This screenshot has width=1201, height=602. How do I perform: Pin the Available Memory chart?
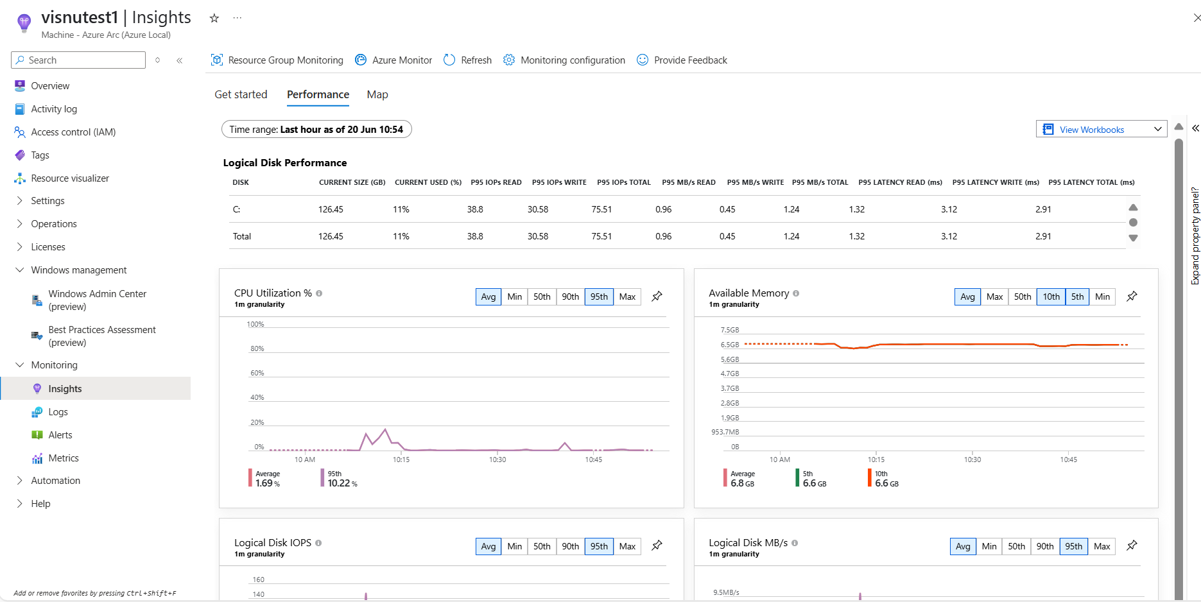tap(1132, 297)
